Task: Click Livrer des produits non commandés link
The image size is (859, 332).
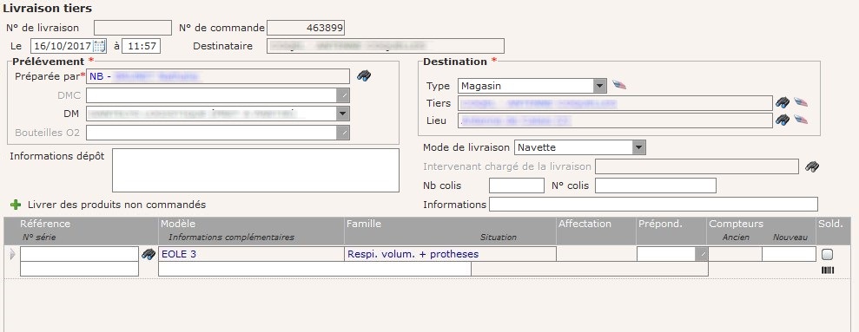Action: pos(116,205)
